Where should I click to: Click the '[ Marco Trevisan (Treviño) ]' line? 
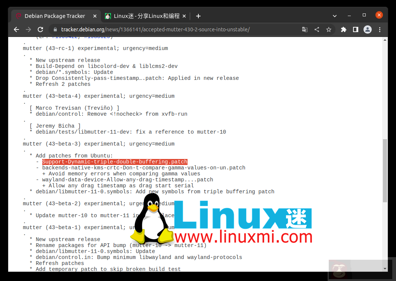(74, 108)
